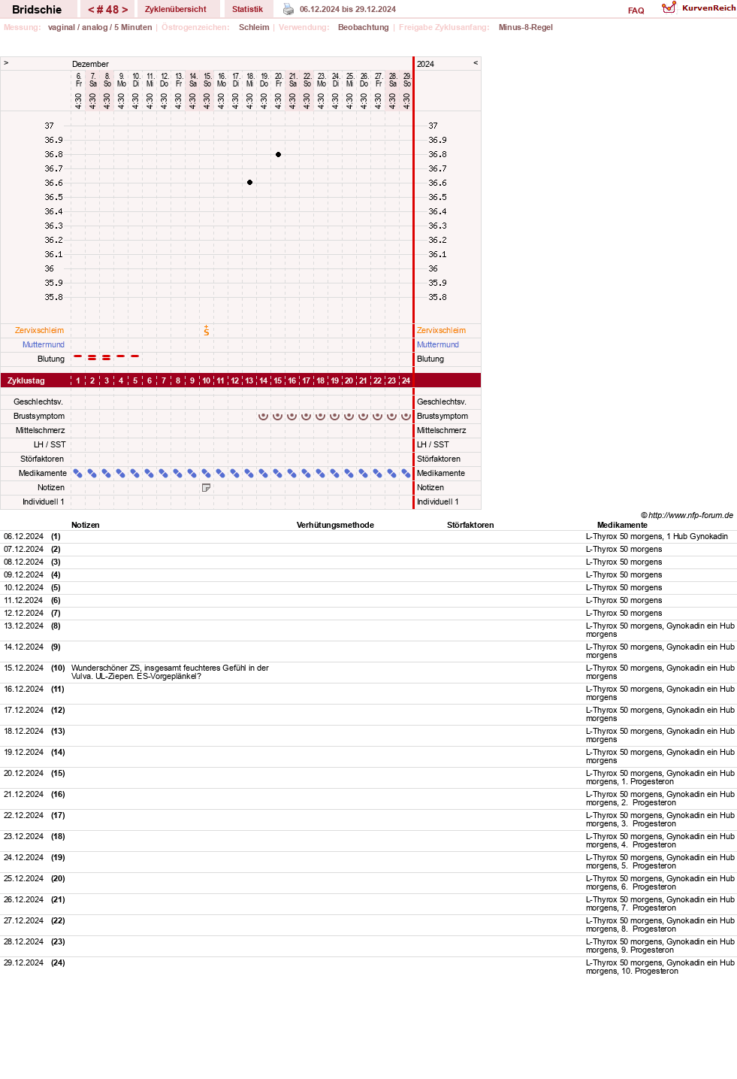Click medication pill icon on cycle day 1
Viewport: 737px width, 1079px height.
(x=78, y=473)
